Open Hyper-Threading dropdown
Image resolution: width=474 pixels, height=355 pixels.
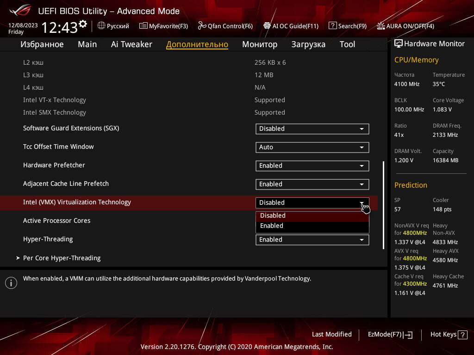tap(312, 240)
